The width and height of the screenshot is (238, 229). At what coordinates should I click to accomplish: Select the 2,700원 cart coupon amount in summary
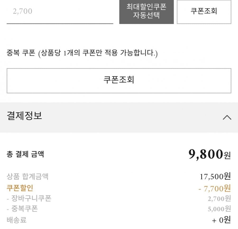click(219, 198)
